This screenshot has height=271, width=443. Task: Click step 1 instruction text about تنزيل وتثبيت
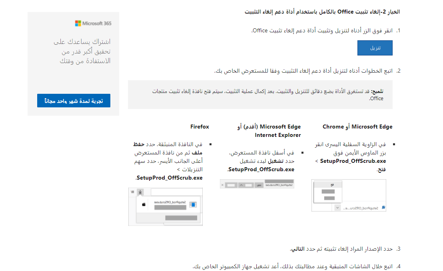(x=322, y=30)
